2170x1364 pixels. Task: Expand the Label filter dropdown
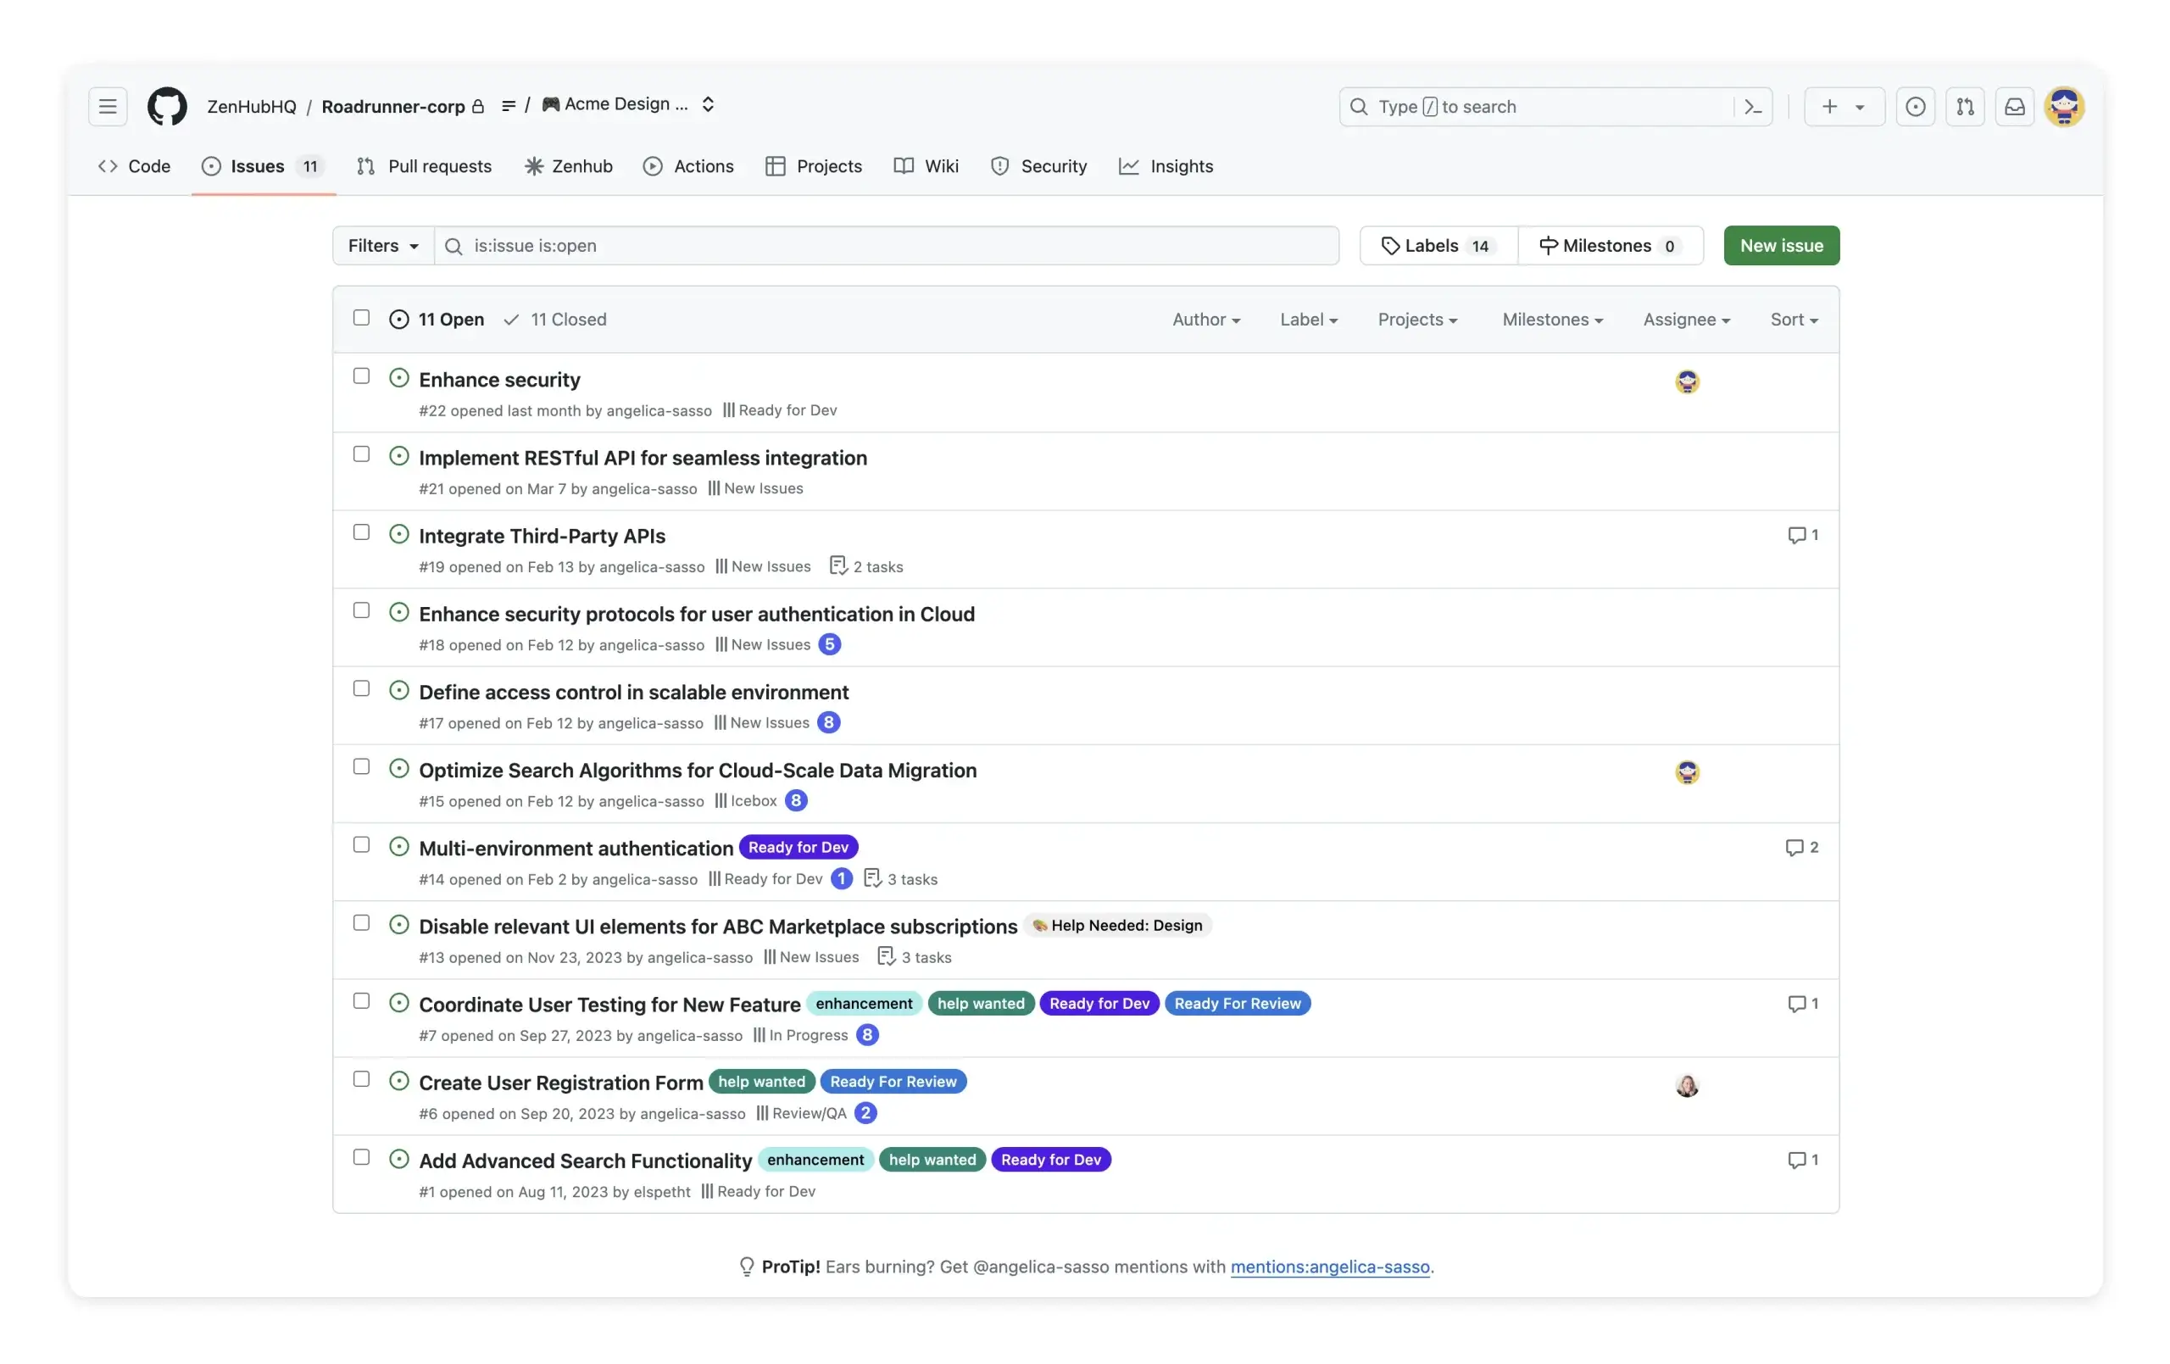click(x=1309, y=319)
